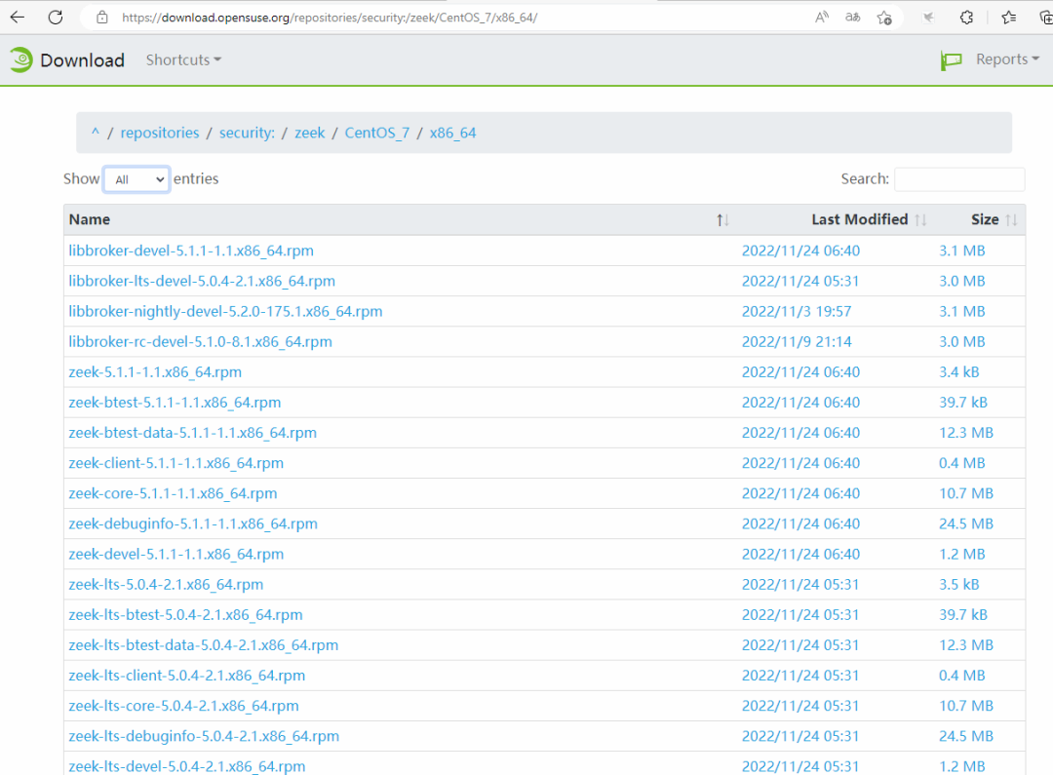Image resolution: width=1053 pixels, height=775 pixels.
Task: Download zeek-lts-core-5.0.4-2.1.x86_64.rpm
Action: click(x=183, y=705)
